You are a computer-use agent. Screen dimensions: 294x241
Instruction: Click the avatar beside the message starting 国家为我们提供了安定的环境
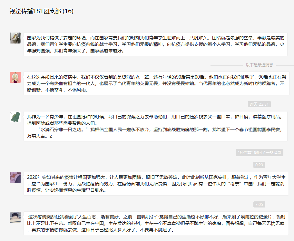(x=15, y=38)
